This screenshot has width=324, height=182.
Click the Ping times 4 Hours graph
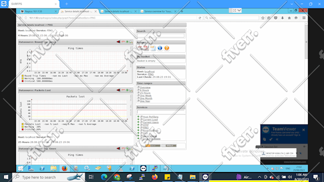[76, 65]
